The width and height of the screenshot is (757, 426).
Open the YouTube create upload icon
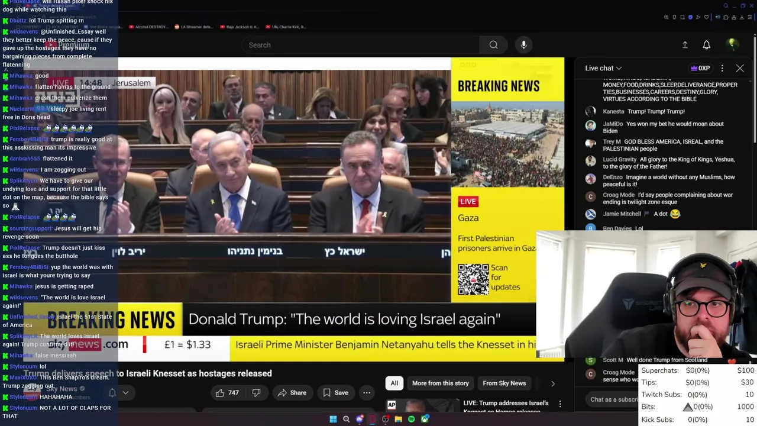(x=685, y=45)
